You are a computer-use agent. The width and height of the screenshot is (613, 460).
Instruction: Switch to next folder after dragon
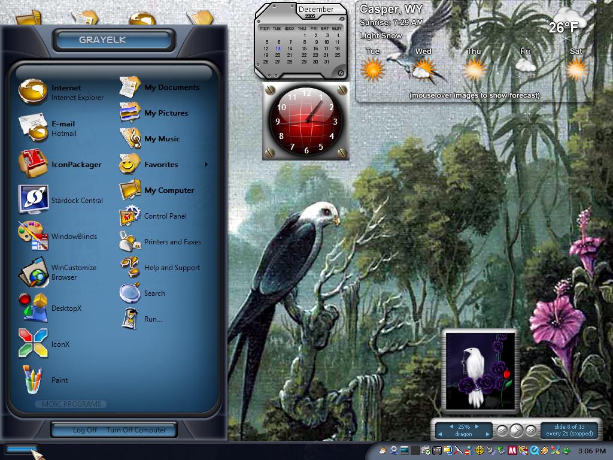coord(487,434)
